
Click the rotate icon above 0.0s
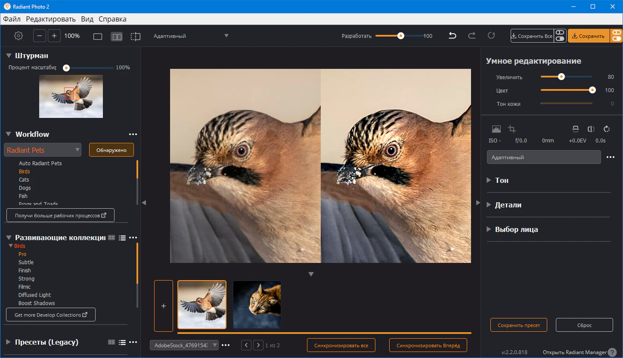607,129
